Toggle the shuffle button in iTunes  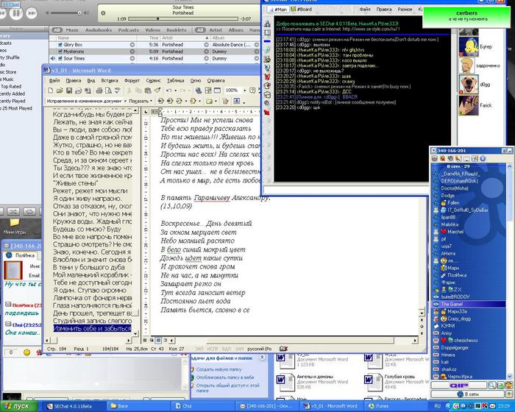click(13, 212)
